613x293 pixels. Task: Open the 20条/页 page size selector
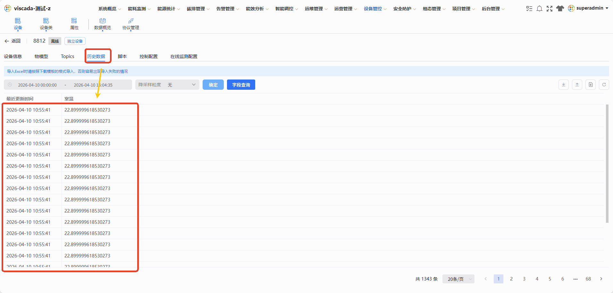[458, 279]
